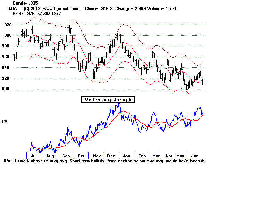The image size is (278, 208).
Task: Click the Bands= .035 label
Action: 25,3
